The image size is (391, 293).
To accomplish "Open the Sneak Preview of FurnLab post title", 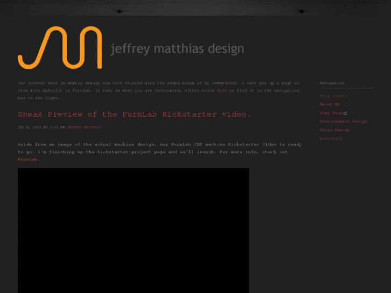I will click(134, 114).
